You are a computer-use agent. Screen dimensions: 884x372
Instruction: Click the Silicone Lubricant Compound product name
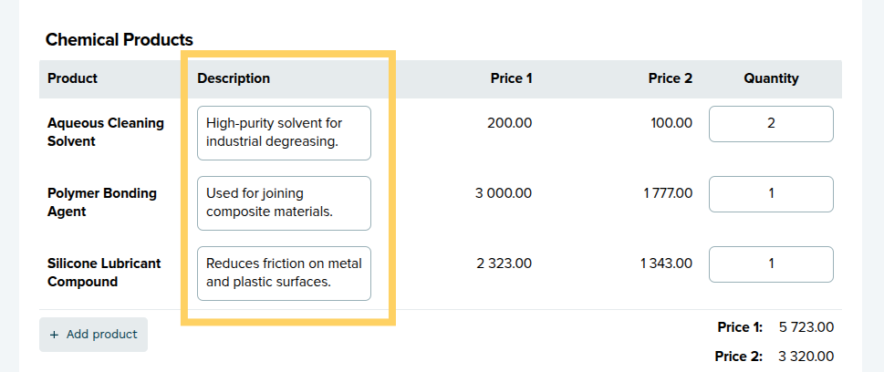tap(104, 273)
